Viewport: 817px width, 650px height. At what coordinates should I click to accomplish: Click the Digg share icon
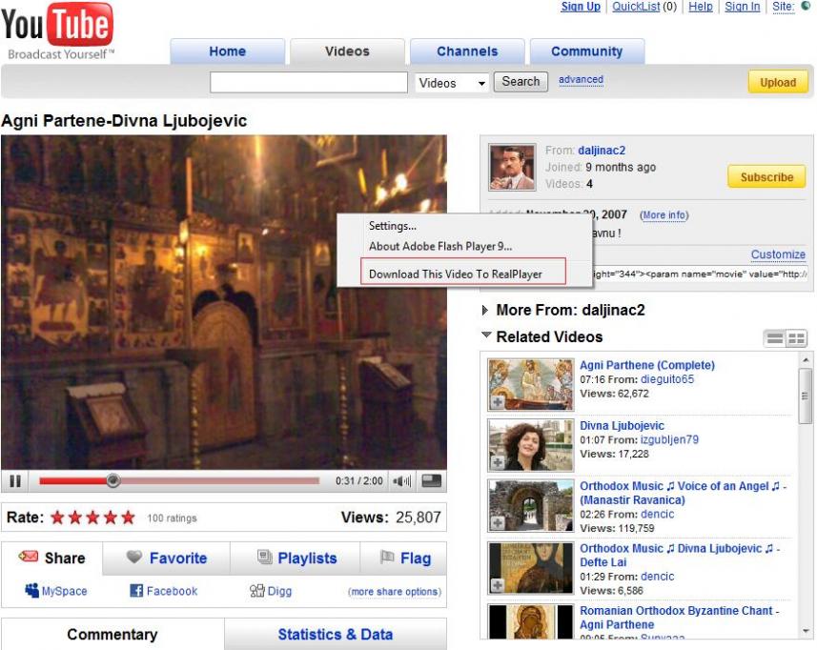pos(256,591)
